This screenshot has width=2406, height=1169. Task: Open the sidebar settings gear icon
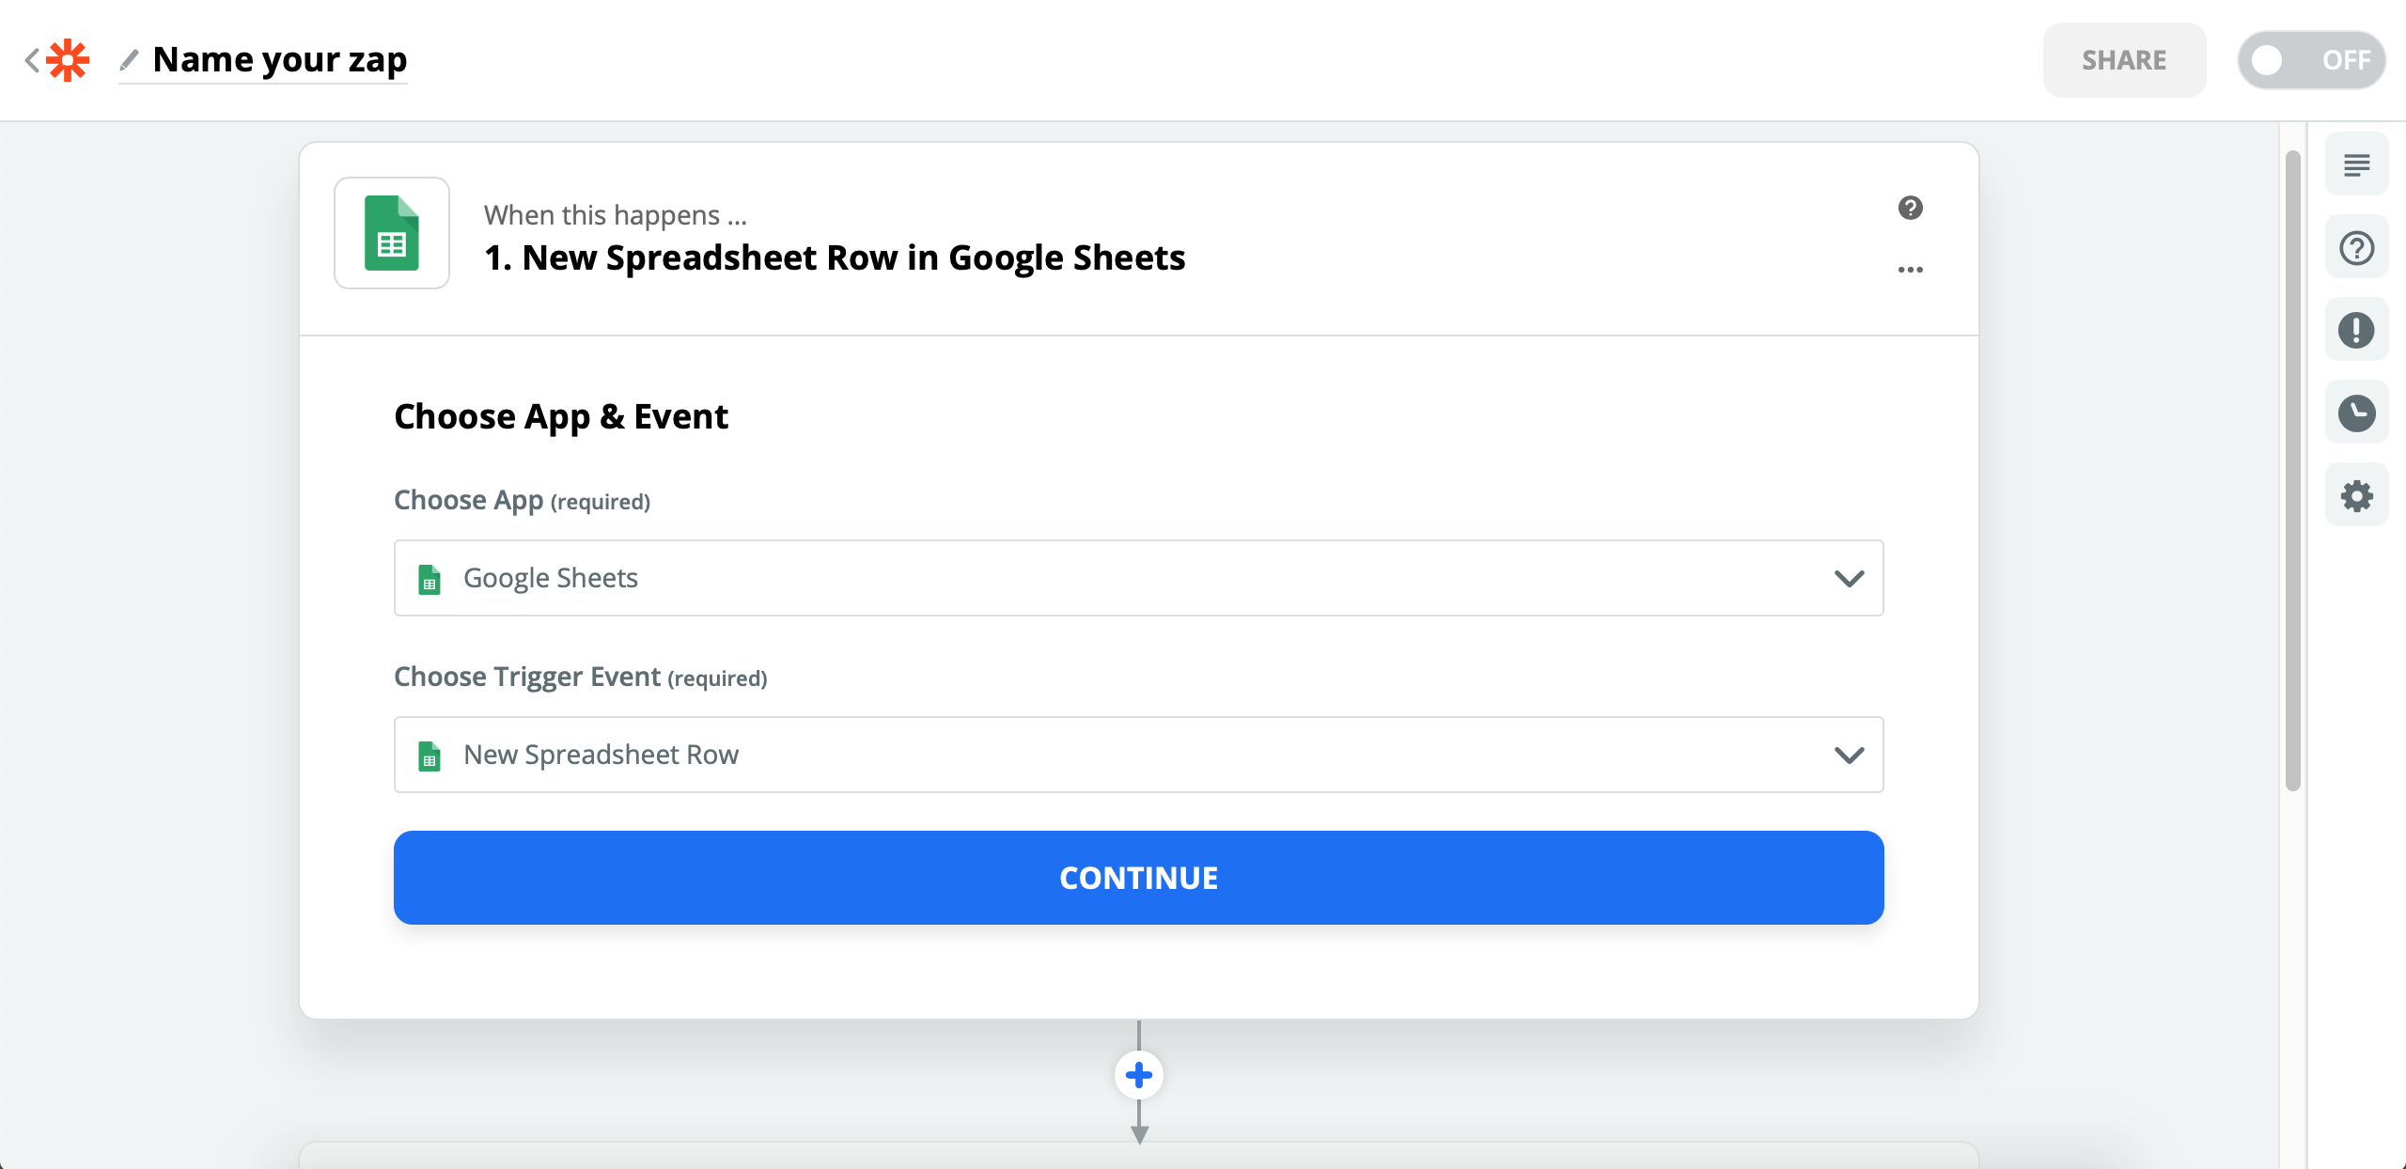tap(2357, 495)
